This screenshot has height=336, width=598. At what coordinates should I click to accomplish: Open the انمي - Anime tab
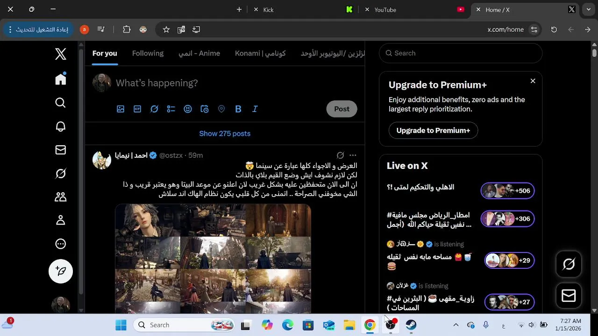pyautogui.click(x=199, y=53)
